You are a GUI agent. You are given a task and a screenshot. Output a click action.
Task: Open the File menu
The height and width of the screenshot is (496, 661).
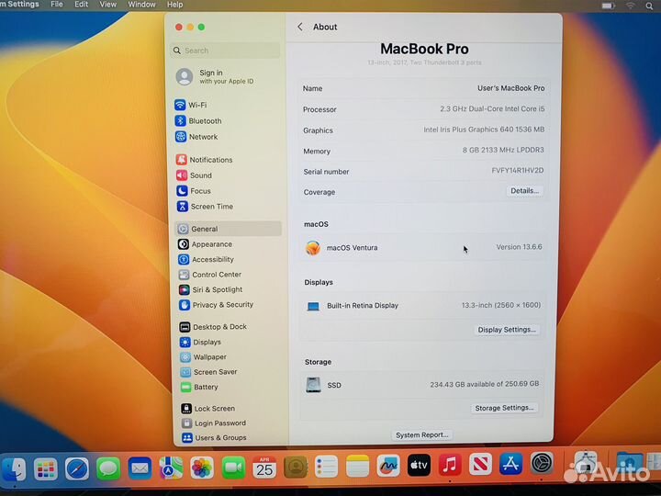point(57,5)
